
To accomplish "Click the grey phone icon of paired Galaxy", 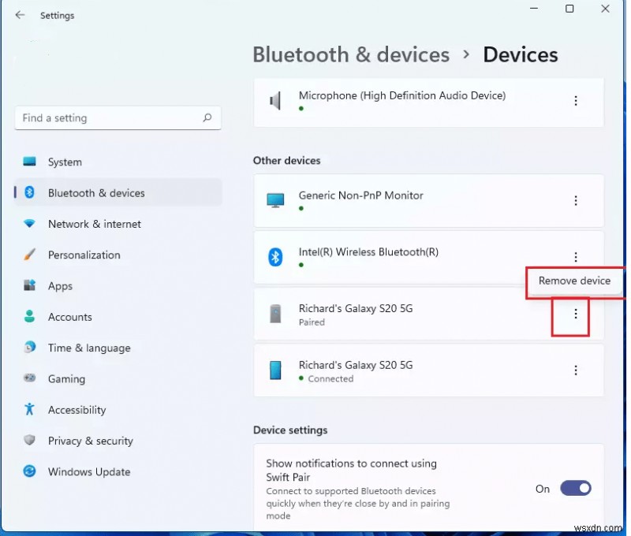I will [x=275, y=314].
